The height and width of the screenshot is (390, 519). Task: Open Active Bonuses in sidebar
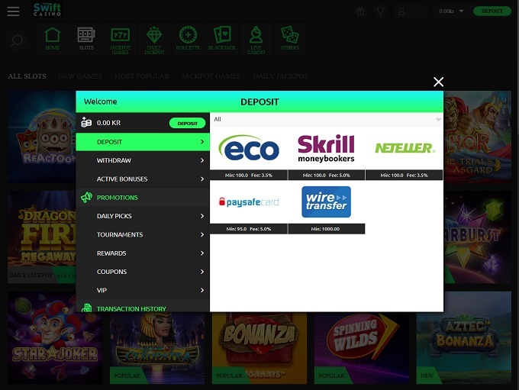143,179
